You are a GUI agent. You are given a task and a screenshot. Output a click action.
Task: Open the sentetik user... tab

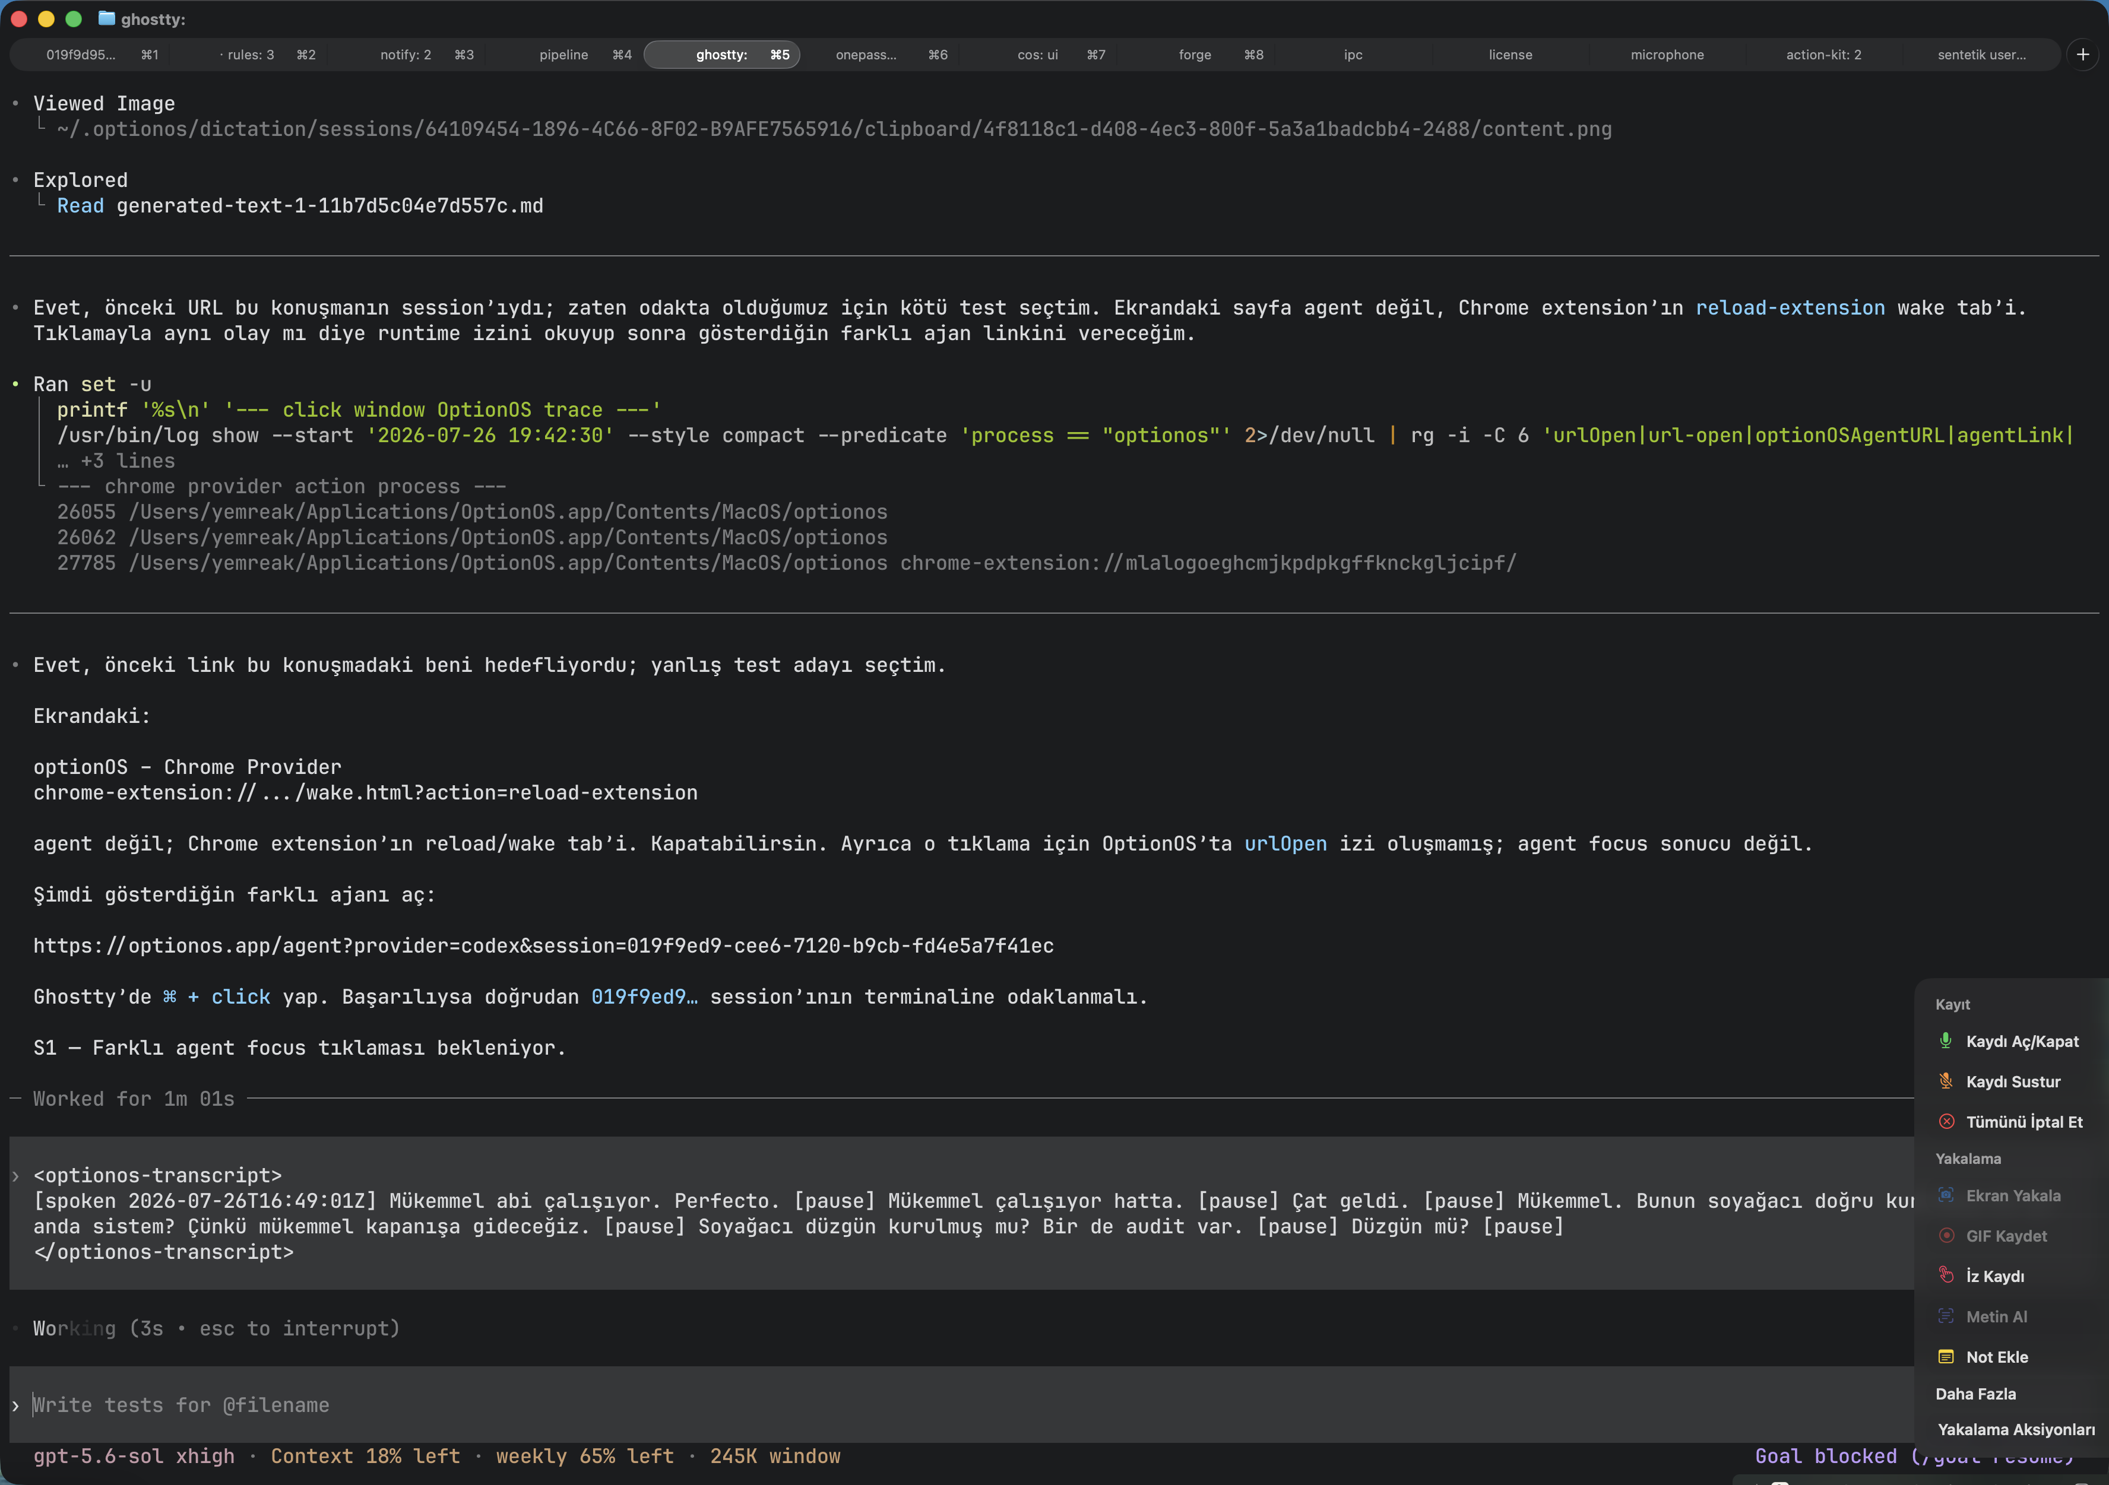point(1981,55)
